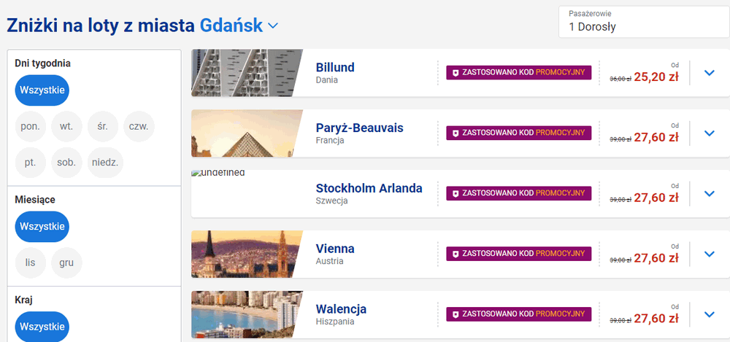
Task: Click the Billund destination thumbnail image
Action: tap(247, 73)
